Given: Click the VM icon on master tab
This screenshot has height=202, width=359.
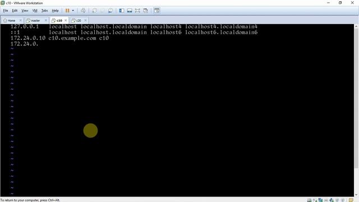Looking at the screenshot, I should click(x=28, y=21).
